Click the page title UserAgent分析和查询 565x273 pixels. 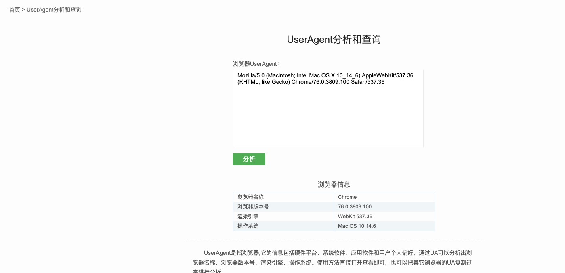(x=333, y=39)
